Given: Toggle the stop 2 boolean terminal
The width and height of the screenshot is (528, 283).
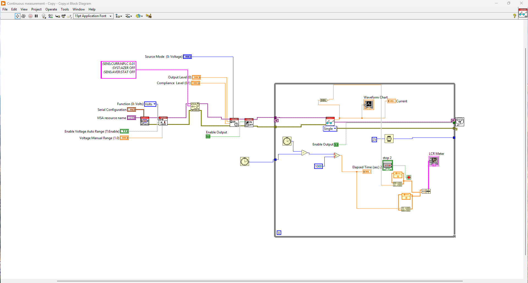Looking at the screenshot, I should (x=388, y=165).
